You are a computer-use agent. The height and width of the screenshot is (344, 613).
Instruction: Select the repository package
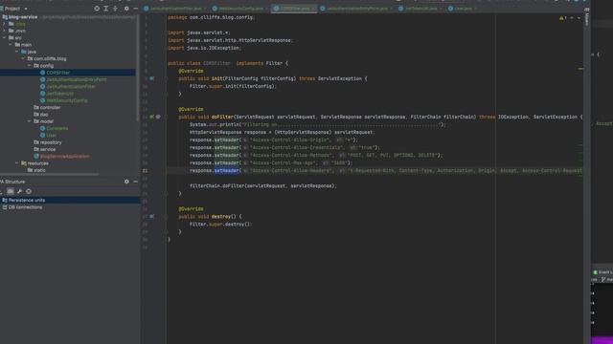51,142
